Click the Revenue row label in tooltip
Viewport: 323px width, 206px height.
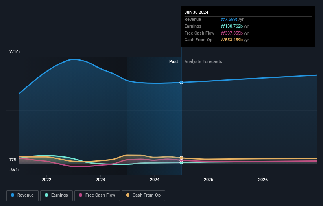[193, 19]
